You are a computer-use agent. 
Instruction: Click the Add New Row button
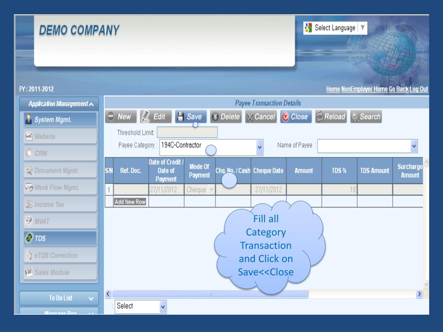click(130, 202)
